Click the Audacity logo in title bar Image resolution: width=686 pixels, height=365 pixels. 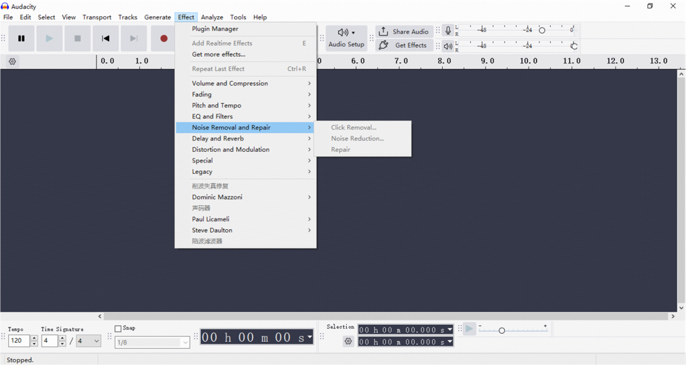click(5, 6)
